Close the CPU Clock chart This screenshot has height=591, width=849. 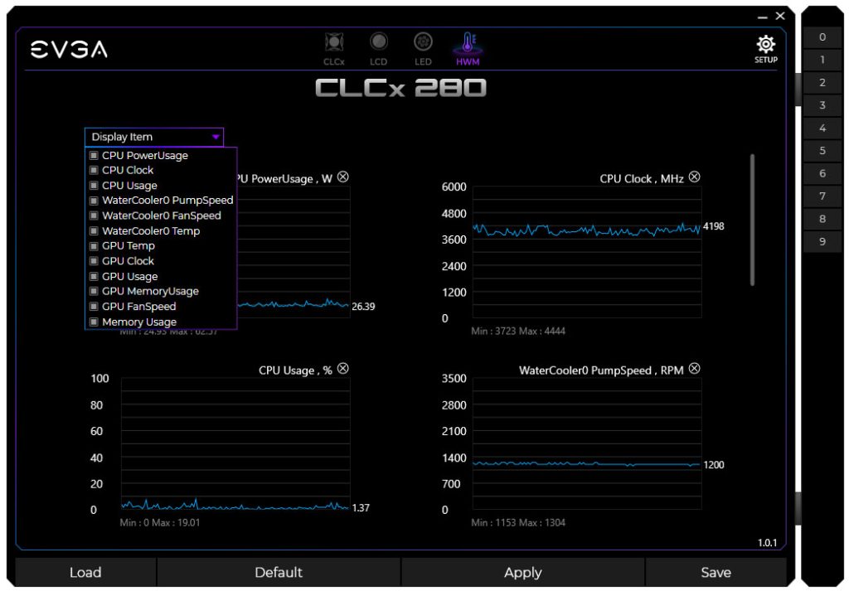click(x=695, y=176)
